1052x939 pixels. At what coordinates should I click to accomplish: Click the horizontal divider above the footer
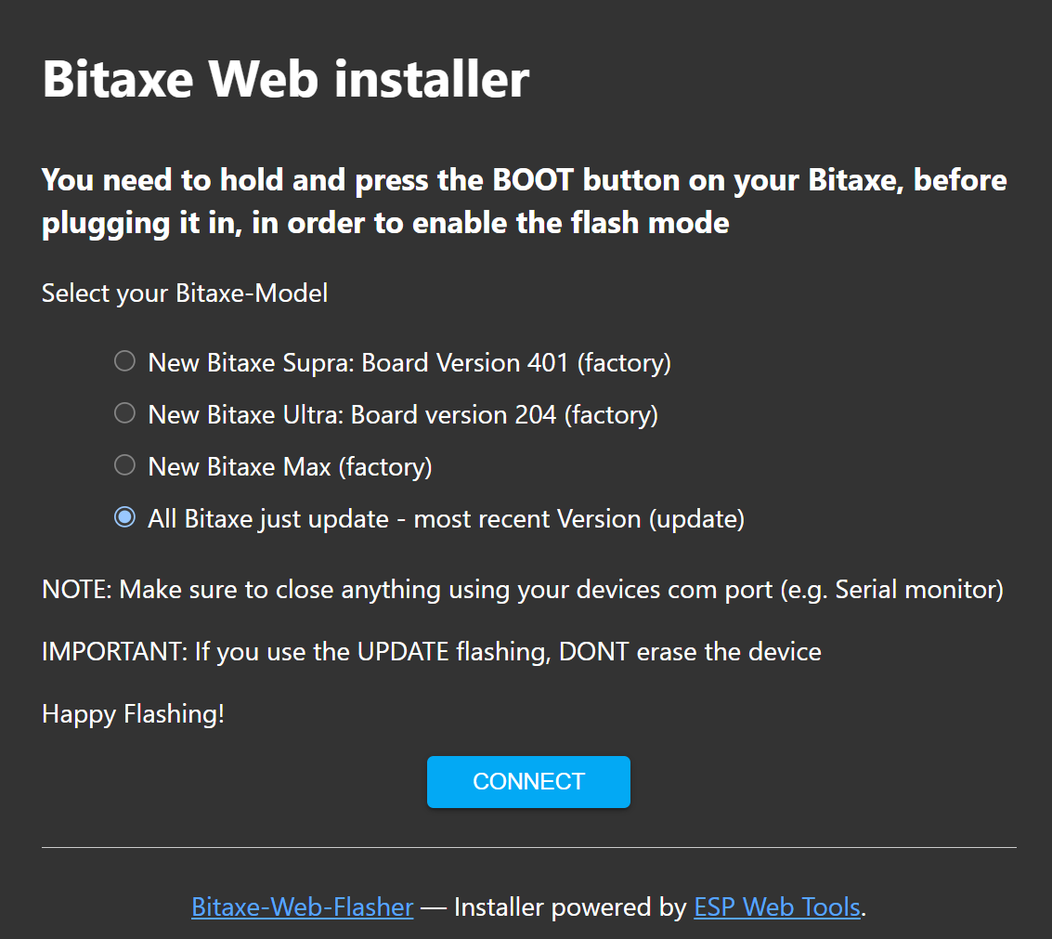point(526,846)
